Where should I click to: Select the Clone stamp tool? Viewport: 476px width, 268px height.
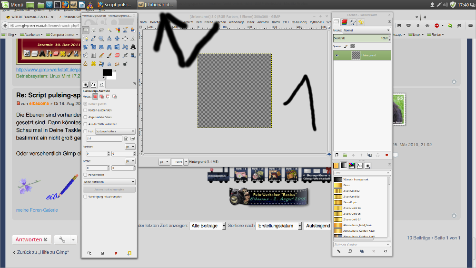85,64
